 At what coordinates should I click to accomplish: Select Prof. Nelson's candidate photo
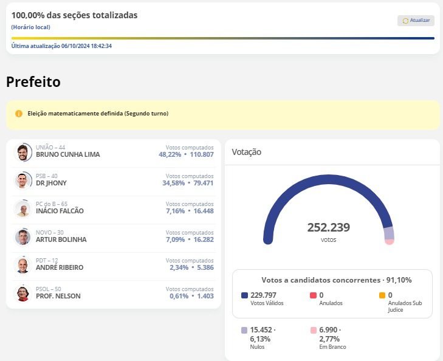tap(22, 294)
